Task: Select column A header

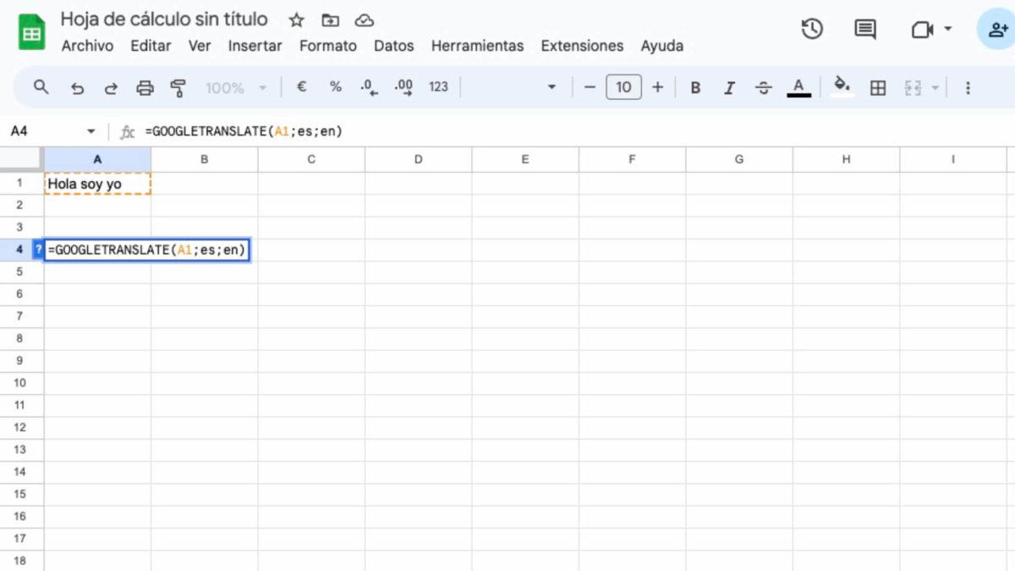Action: pyautogui.click(x=97, y=159)
